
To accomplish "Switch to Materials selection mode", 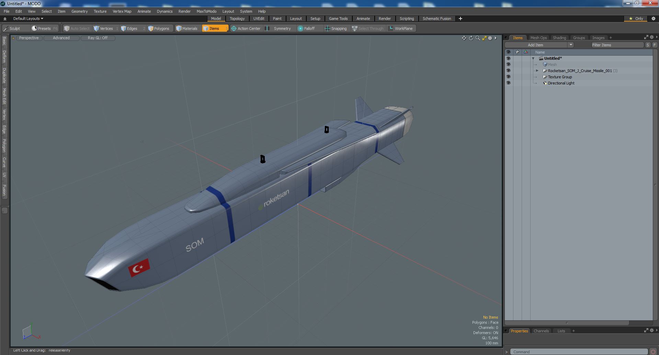I will pyautogui.click(x=188, y=28).
